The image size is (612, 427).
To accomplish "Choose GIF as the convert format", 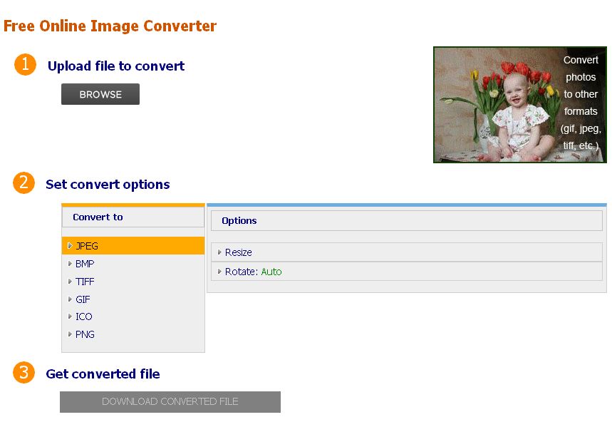I will 83,299.
